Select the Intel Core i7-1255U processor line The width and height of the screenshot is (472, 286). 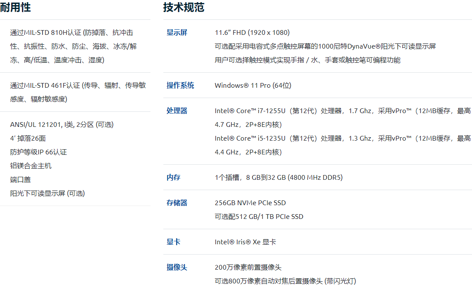point(343,118)
